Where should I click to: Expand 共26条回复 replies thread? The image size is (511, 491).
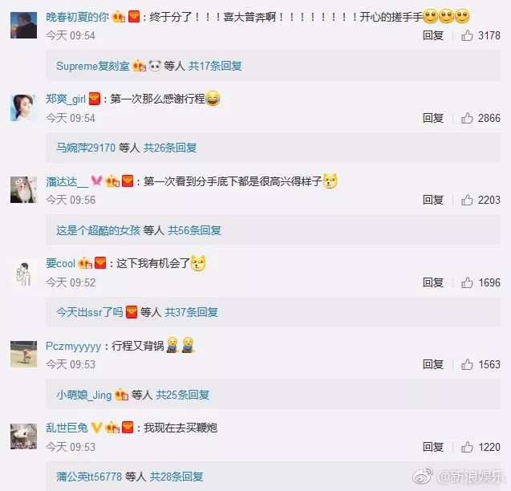[x=170, y=148]
